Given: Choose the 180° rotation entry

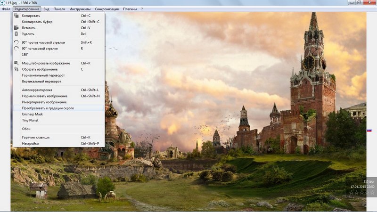Looking at the screenshot, I should [x=58, y=55].
